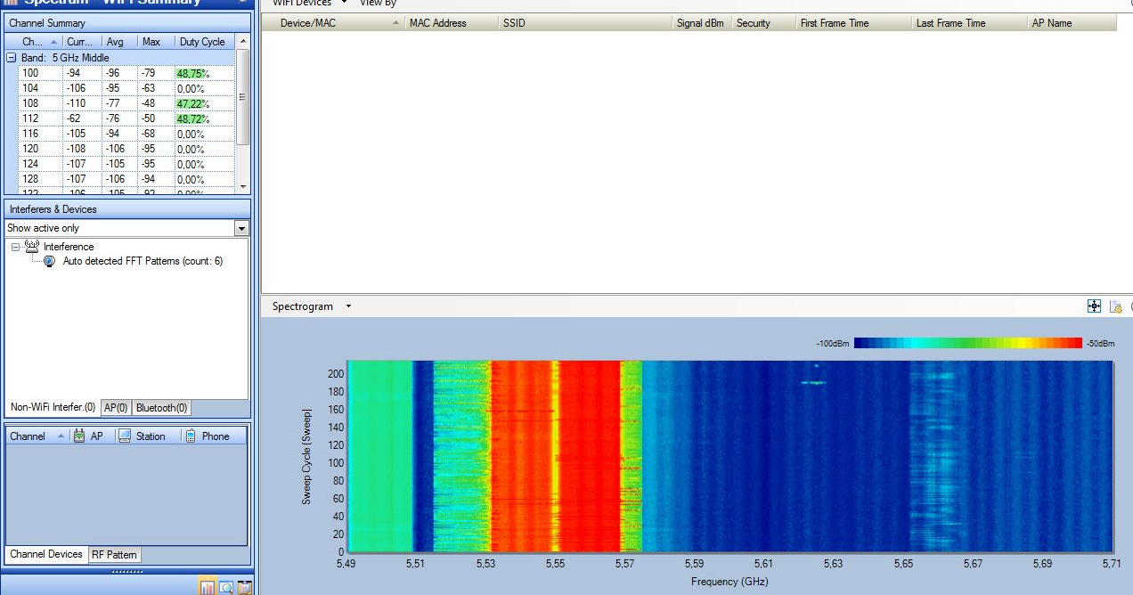Image resolution: width=1133 pixels, height=595 pixels.
Task: Click Channel Summary scrollbar down arrow
Action: coord(243,186)
